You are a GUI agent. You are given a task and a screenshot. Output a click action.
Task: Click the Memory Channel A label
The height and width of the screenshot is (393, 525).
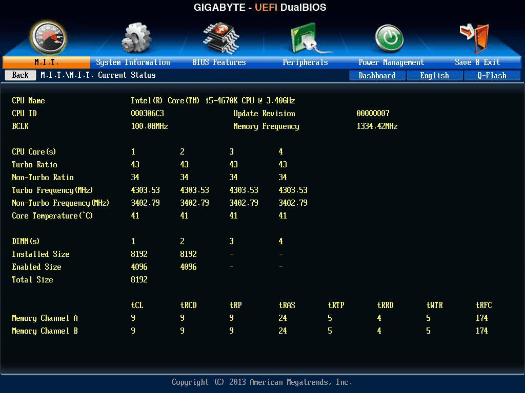click(x=45, y=318)
